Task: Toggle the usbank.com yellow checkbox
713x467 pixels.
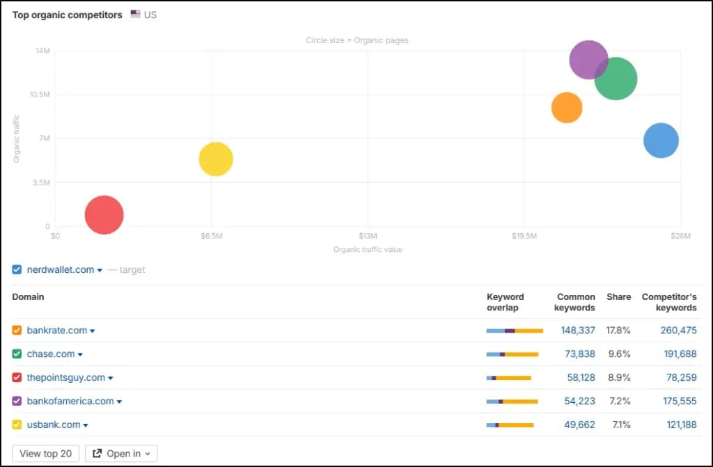Action: [17, 425]
